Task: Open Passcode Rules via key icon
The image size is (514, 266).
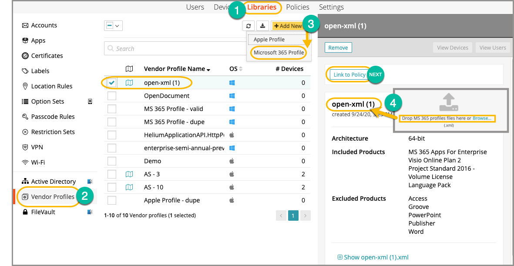Action: [x=25, y=117]
